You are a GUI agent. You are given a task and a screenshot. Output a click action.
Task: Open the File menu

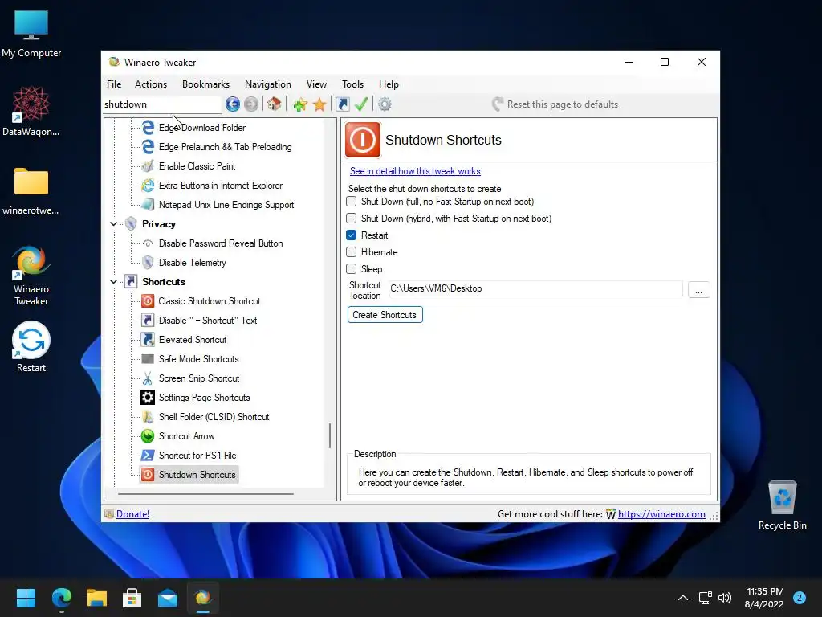114,84
